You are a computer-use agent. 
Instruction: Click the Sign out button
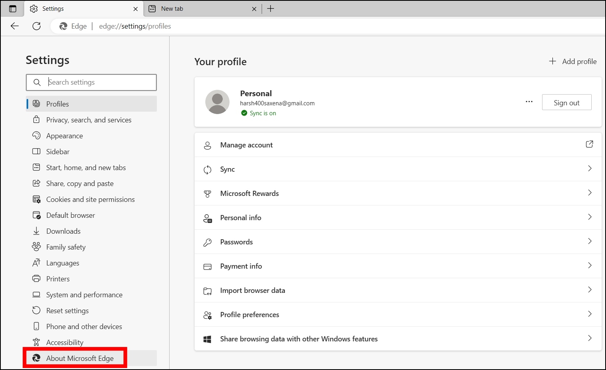567,102
